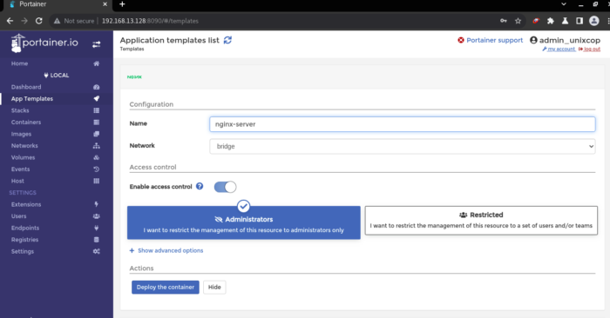Open the browser extensions puzzle icon
This screenshot has height=318, width=610.
[x=551, y=21]
